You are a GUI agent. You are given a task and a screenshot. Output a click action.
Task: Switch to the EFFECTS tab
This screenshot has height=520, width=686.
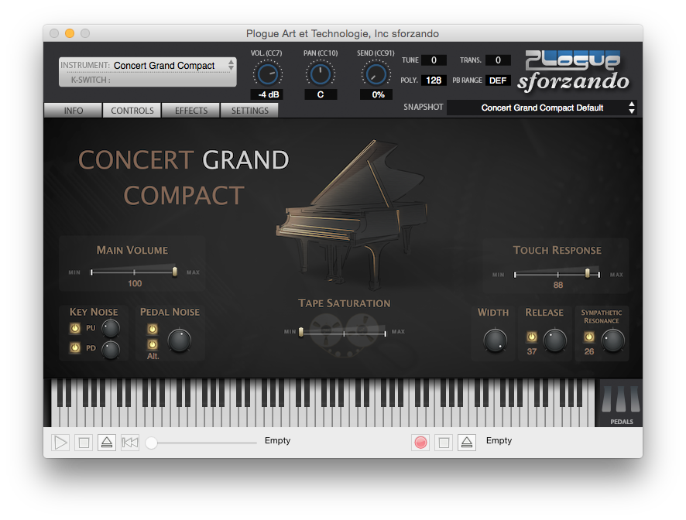pos(191,111)
